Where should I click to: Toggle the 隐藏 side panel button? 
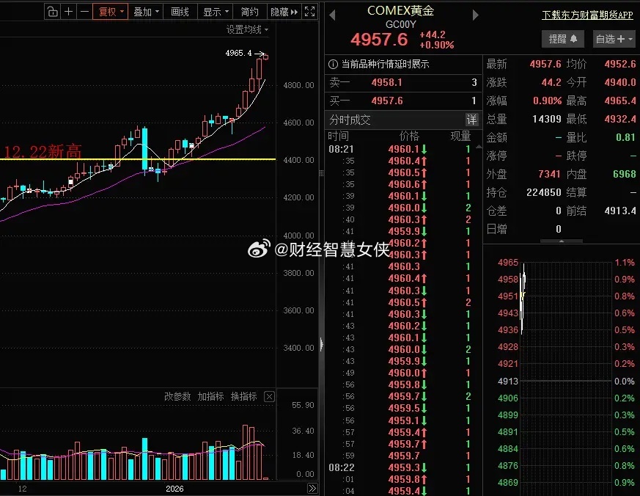(x=284, y=12)
